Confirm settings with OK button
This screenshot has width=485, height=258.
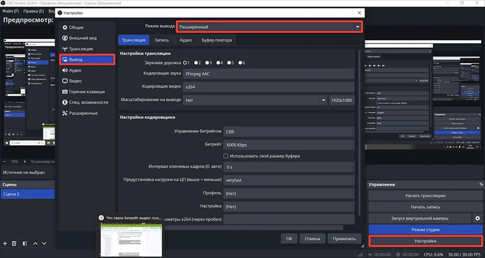click(x=289, y=239)
